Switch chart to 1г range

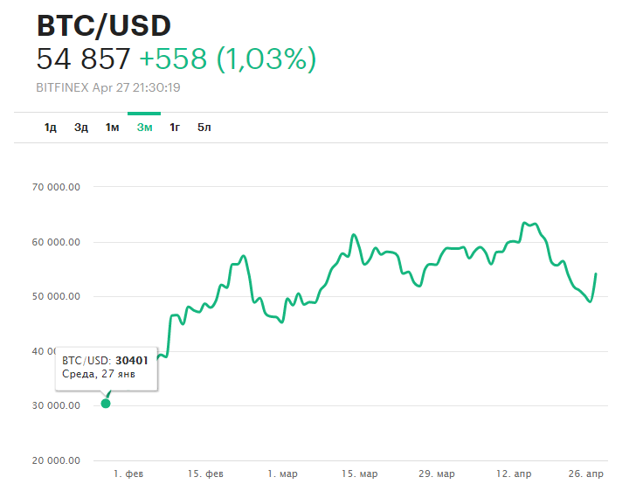click(175, 128)
